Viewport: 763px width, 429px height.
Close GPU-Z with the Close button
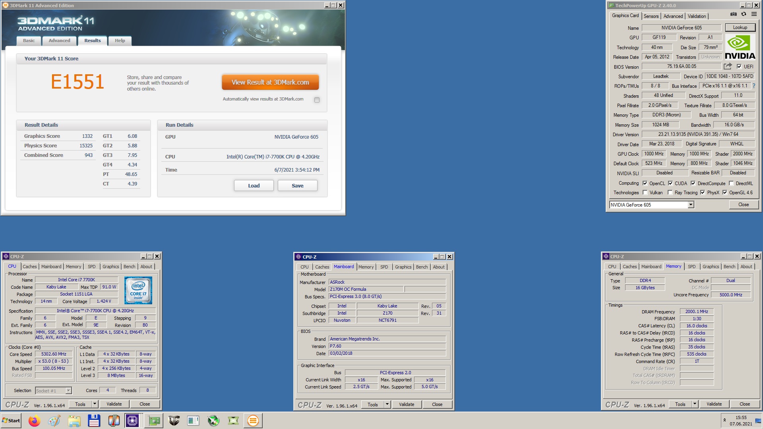tap(744, 205)
